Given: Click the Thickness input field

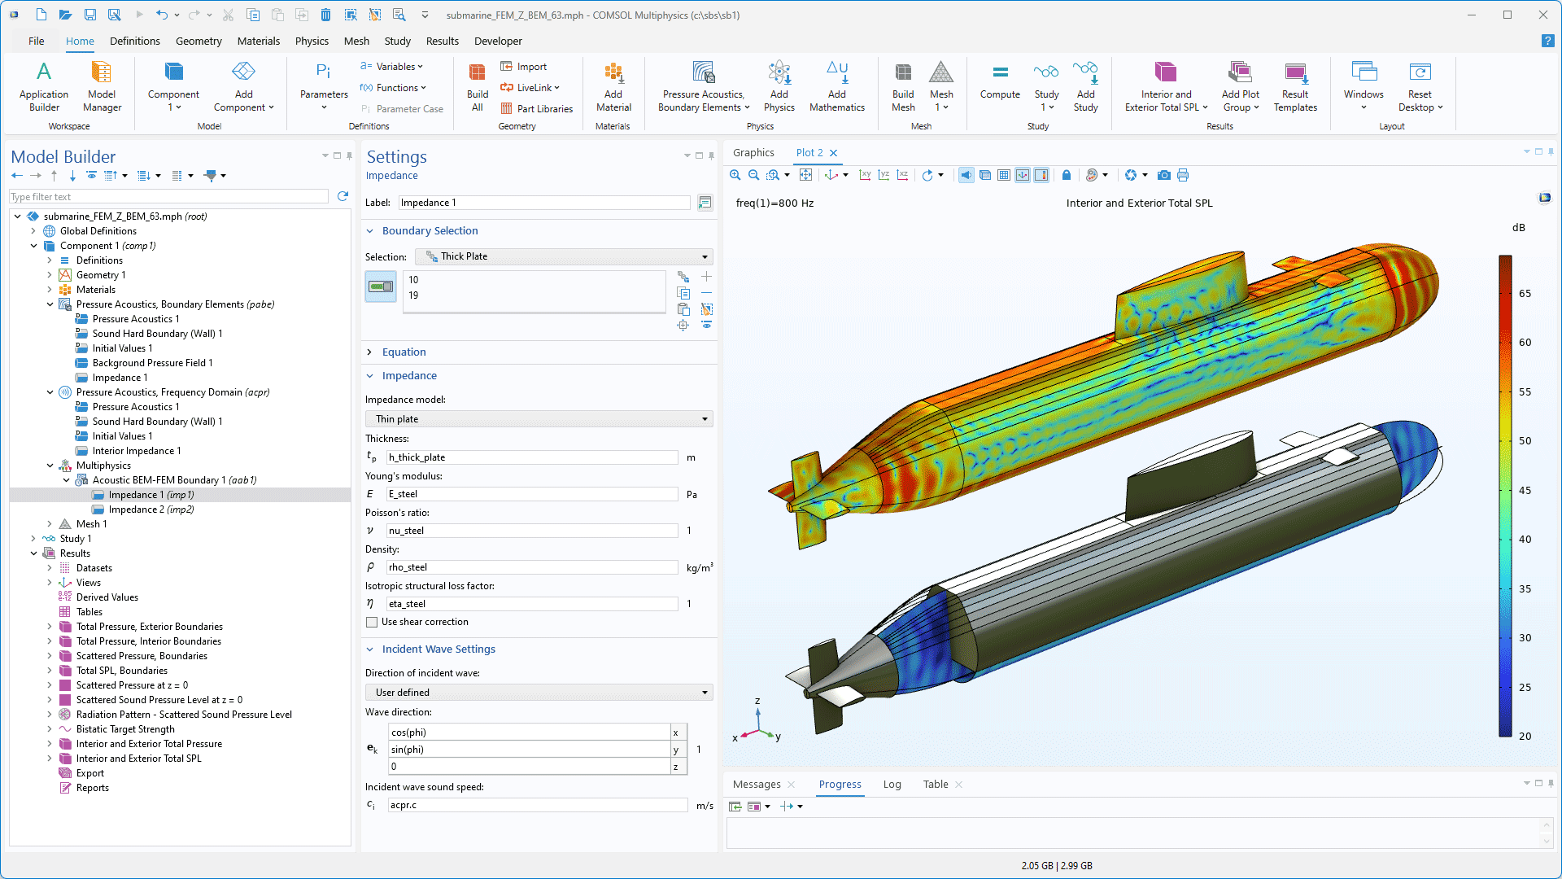Looking at the screenshot, I should 532,457.
